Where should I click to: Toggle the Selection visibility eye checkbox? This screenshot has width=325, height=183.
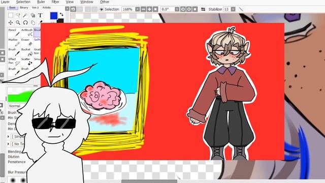(101, 9)
